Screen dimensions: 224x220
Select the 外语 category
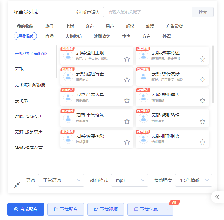point(167,36)
